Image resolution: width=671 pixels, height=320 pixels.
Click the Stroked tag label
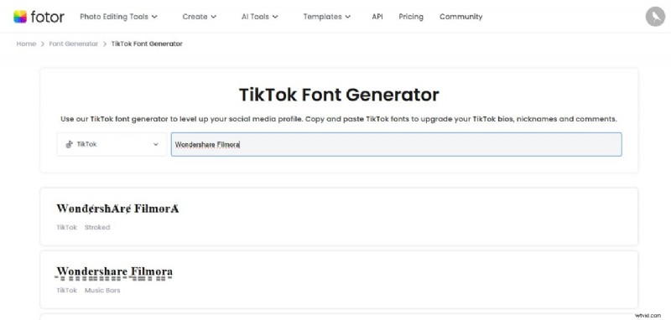click(97, 227)
